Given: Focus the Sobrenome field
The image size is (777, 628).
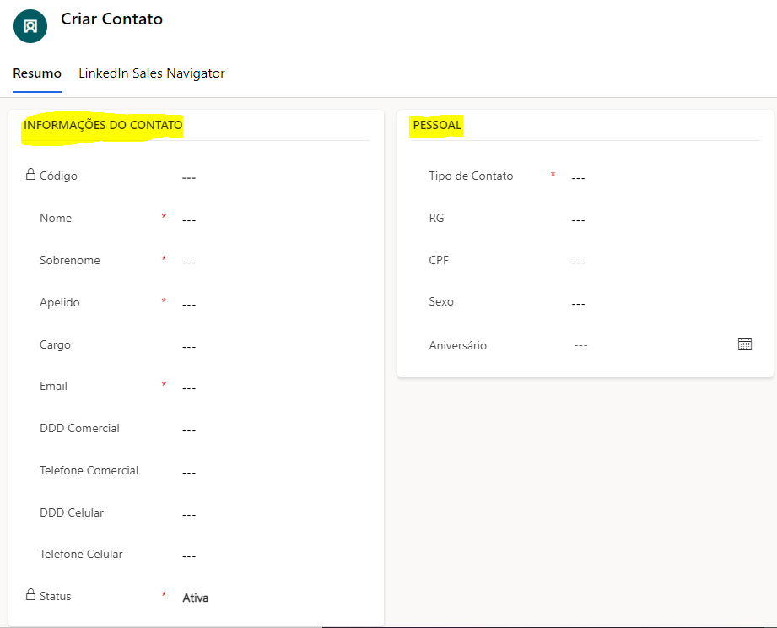Looking at the screenshot, I should (270, 262).
